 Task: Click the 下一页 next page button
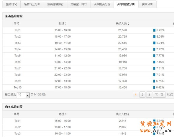159,95
